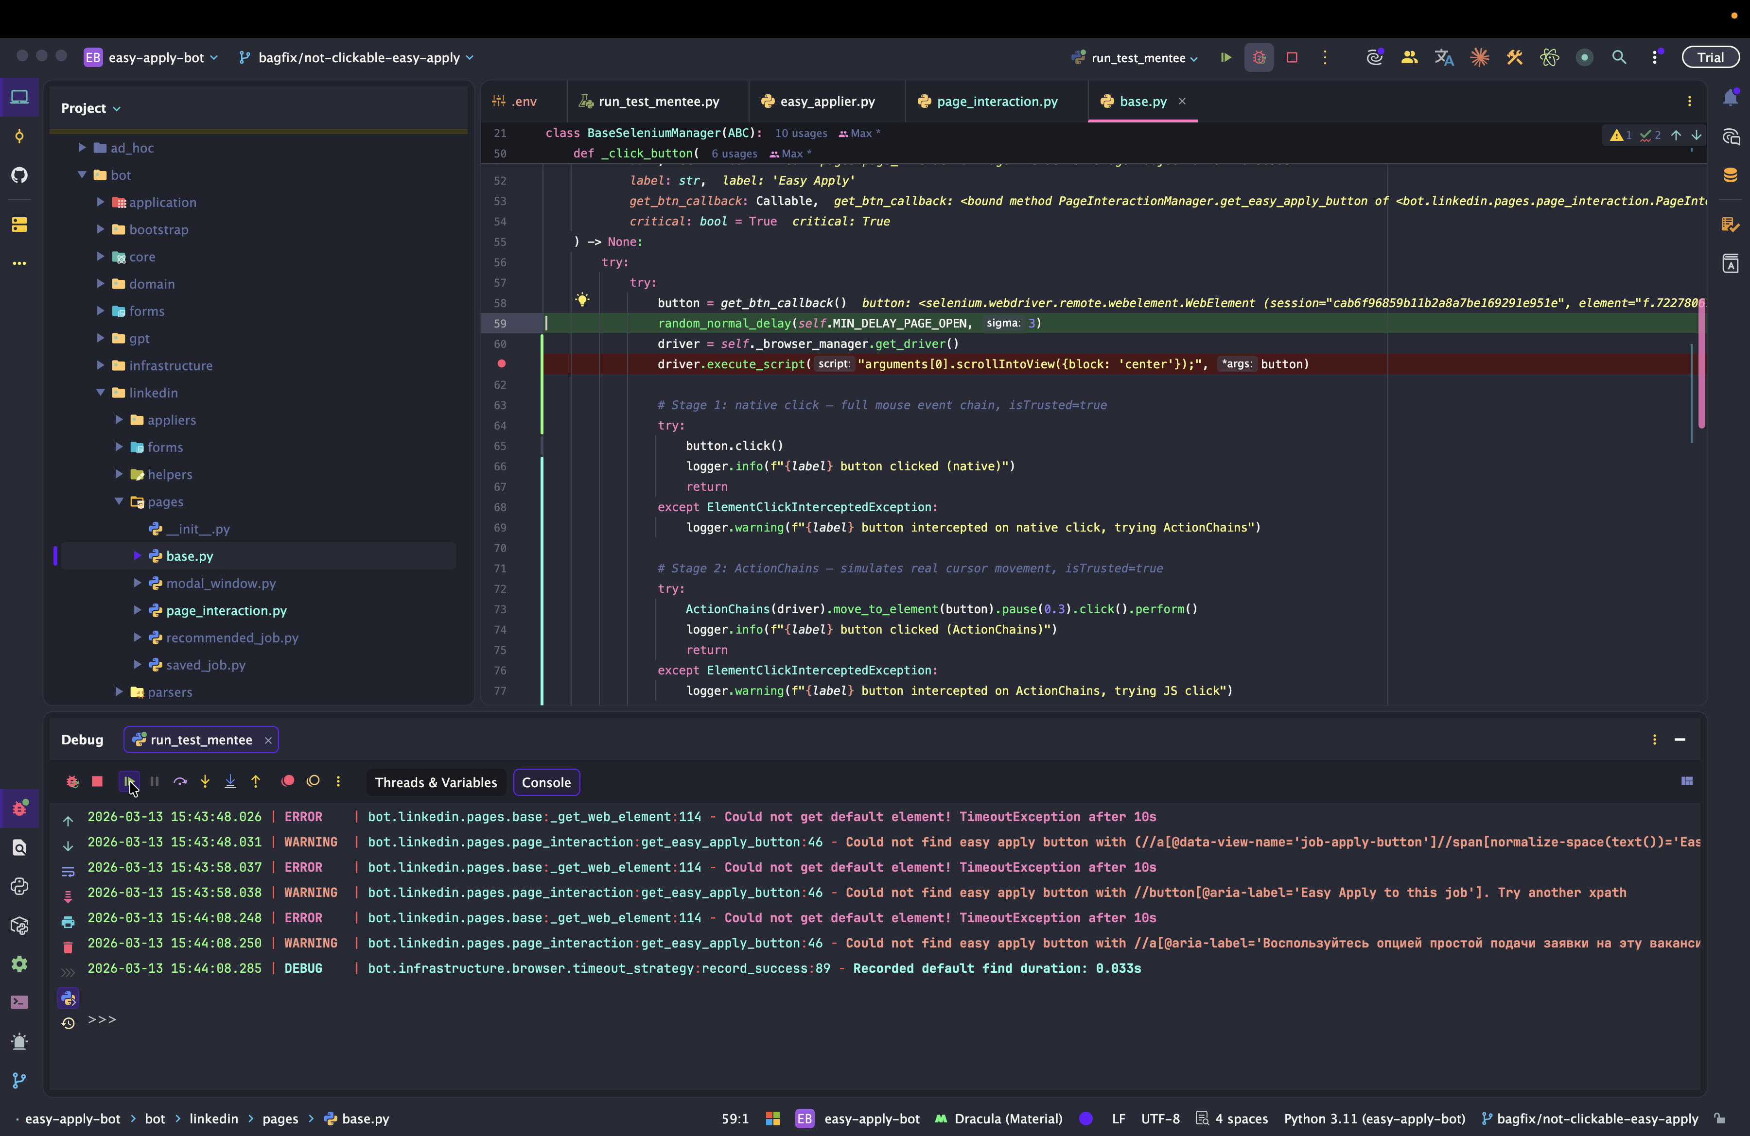Click Step Into debug arrow
1750x1136 pixels.
[205, 782]
